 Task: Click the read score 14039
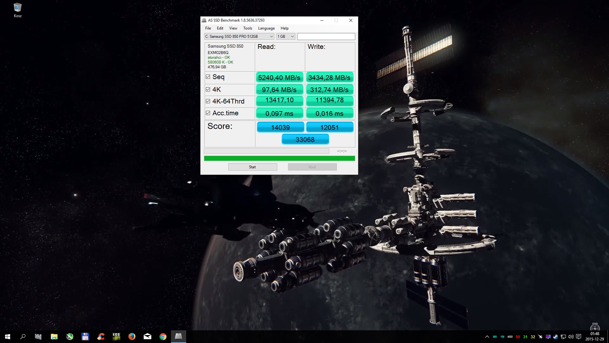pos(280,127)
